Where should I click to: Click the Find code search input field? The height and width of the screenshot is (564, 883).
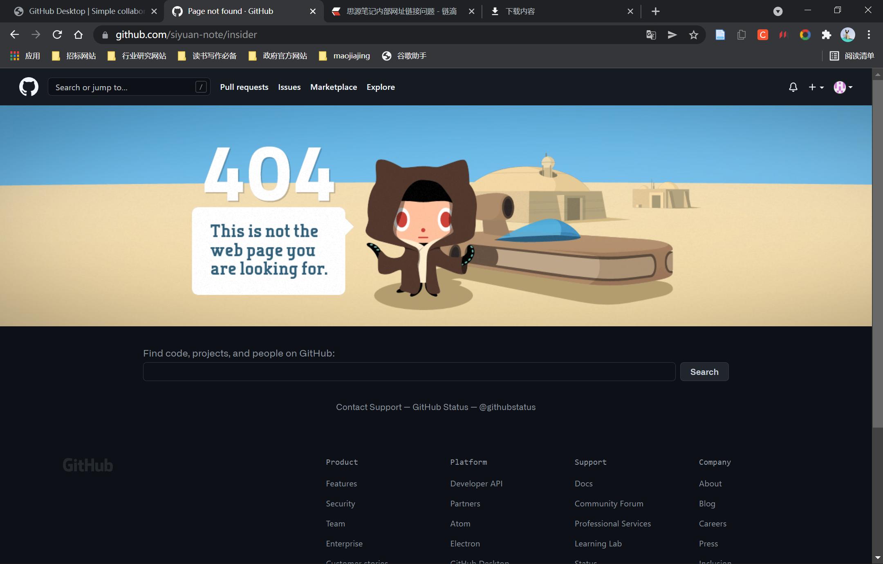[409, 372]
